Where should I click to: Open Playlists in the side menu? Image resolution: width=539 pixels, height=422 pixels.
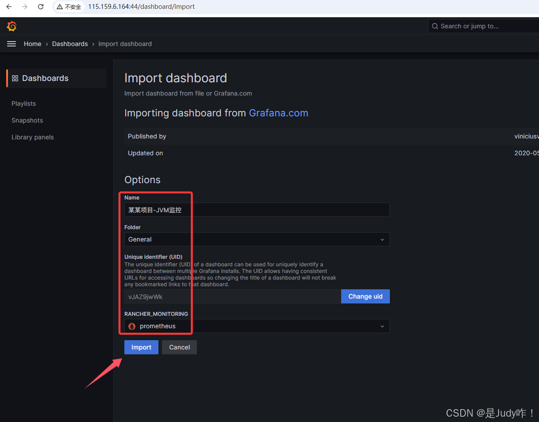pos(24,104)
